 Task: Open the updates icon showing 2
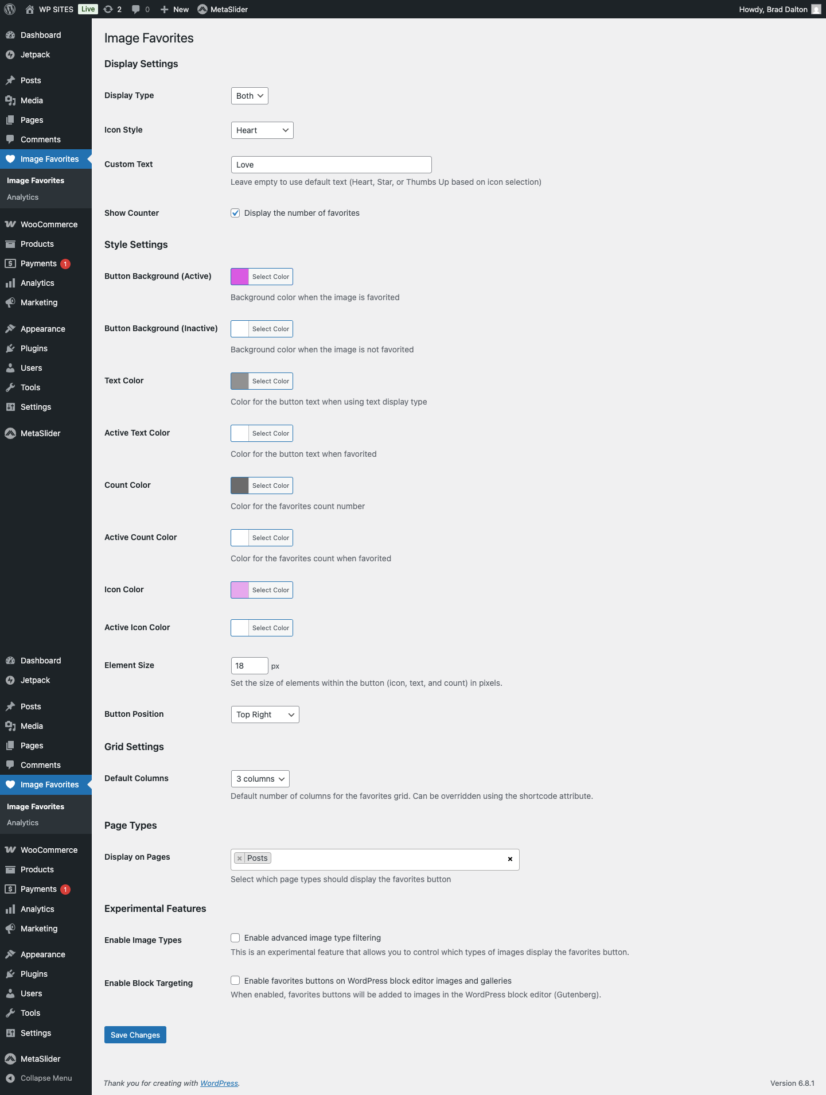tap(108, 9)
